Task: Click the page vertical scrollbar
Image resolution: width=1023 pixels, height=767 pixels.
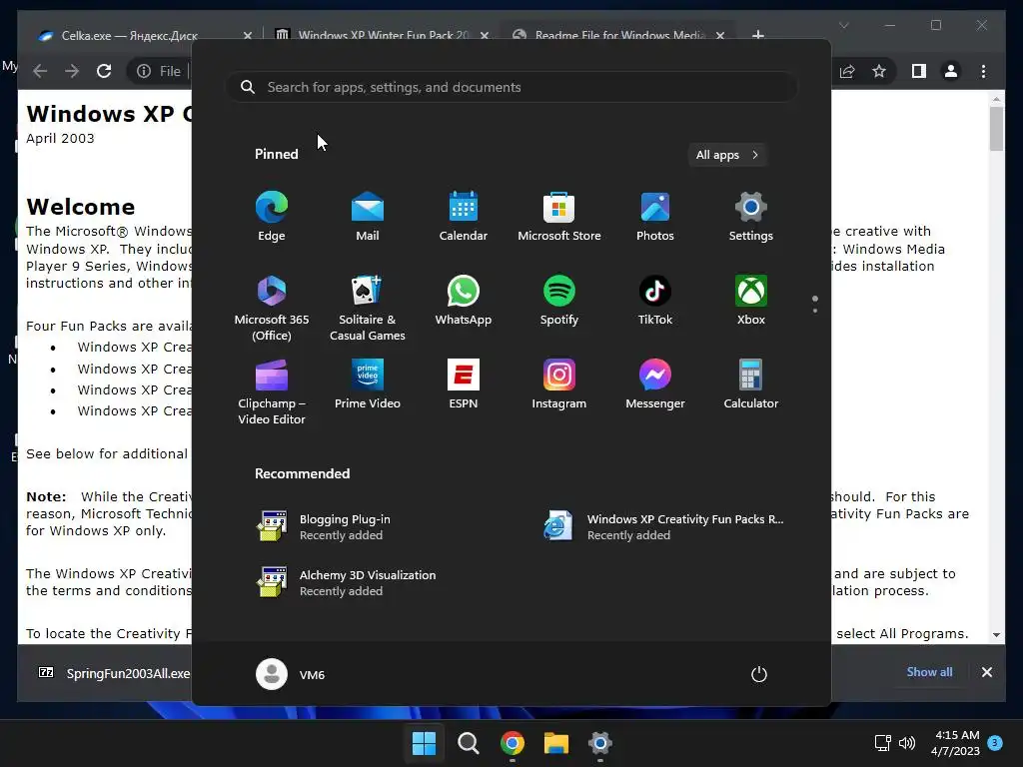Action: (x=996, y=129)
